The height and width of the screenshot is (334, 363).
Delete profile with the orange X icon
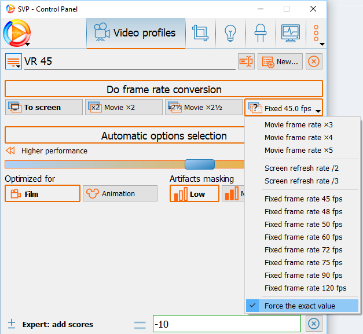pos(314,62)
